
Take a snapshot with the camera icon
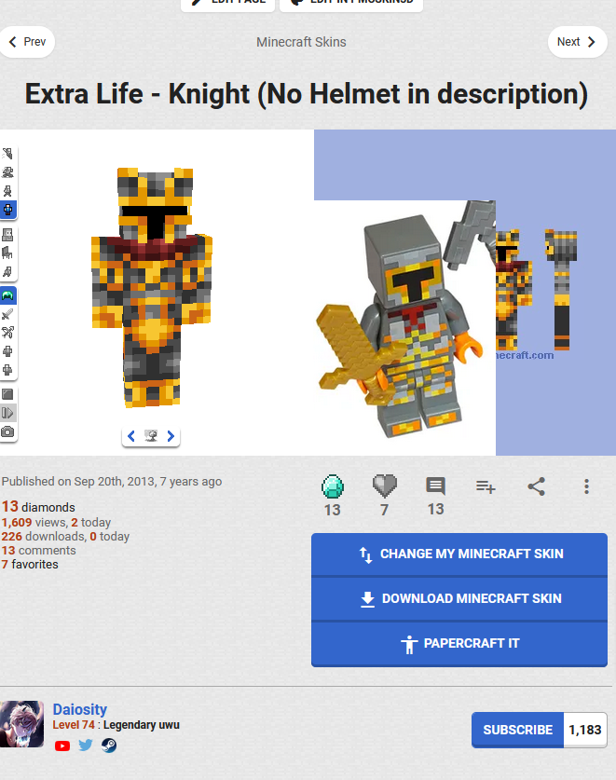7,431
